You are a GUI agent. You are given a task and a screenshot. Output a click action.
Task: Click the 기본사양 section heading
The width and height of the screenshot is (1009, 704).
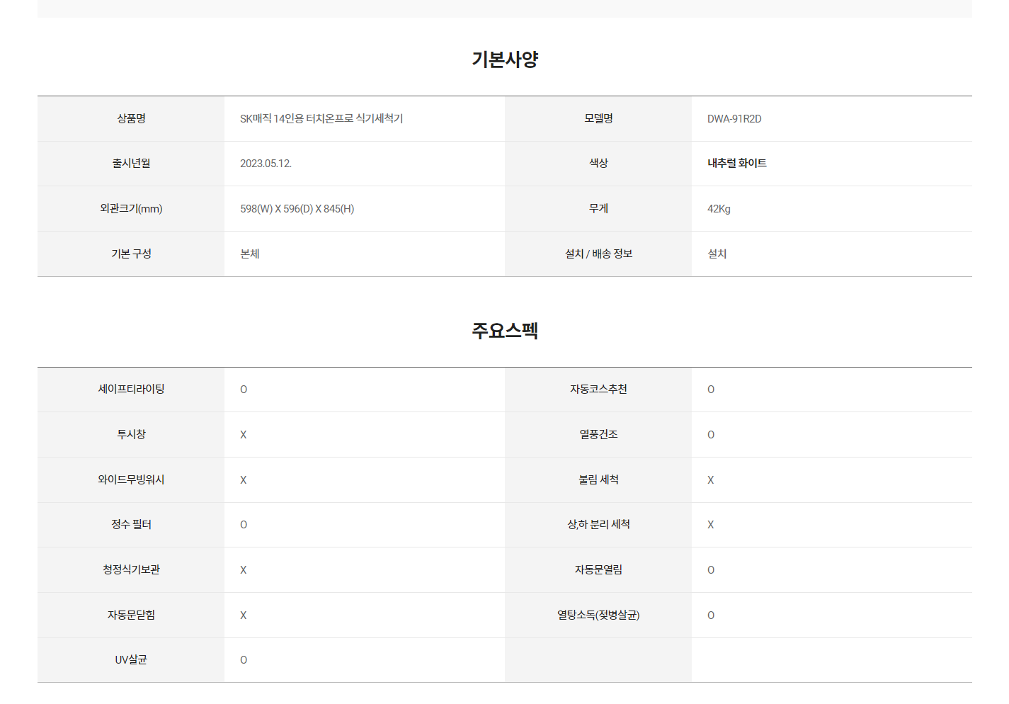[x=505, y=59]
